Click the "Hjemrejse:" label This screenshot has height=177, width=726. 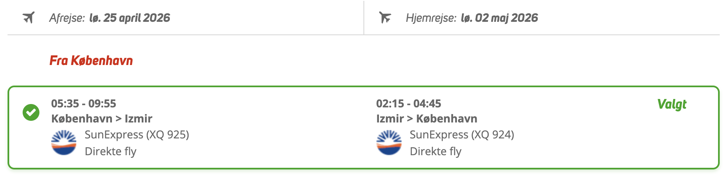[x=431, y=18]
